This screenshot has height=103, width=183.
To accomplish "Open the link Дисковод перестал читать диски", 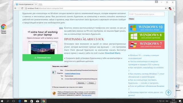I will [x=146, y=94].
